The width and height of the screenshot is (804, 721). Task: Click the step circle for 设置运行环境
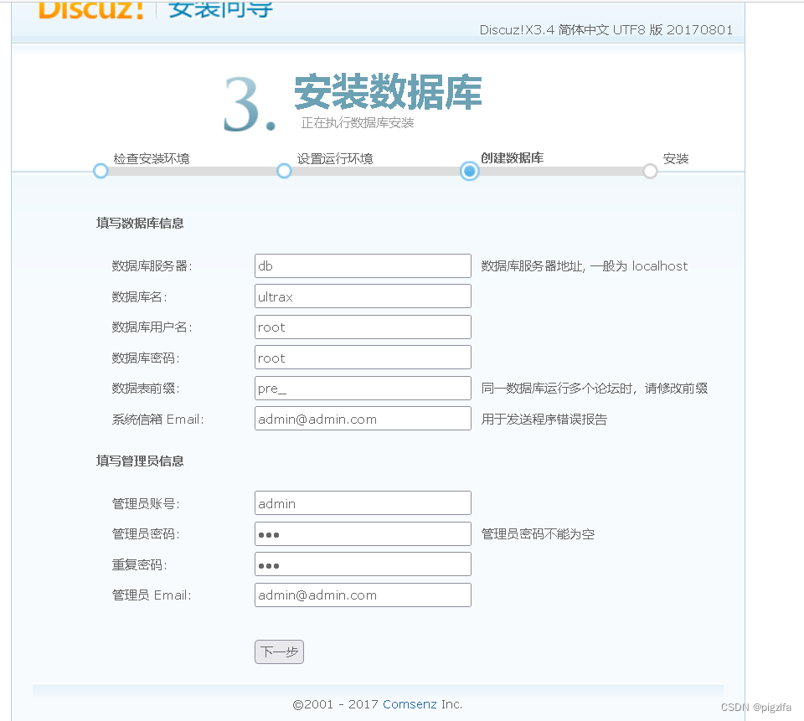284,171
